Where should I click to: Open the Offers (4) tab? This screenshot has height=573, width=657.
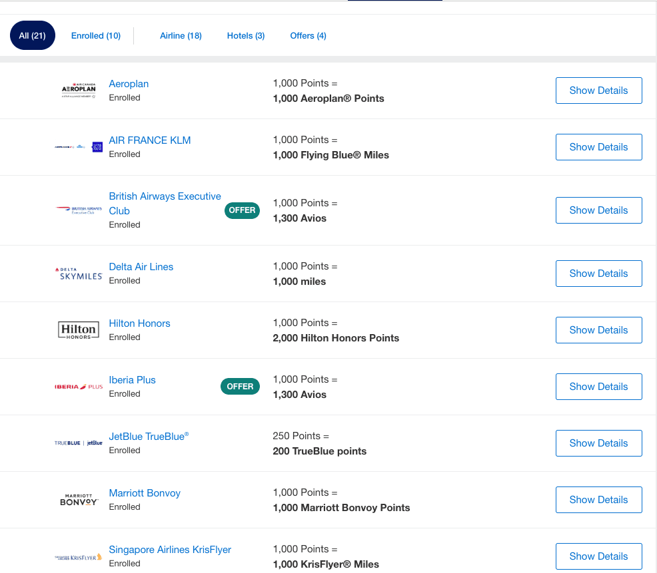(308, 36)
